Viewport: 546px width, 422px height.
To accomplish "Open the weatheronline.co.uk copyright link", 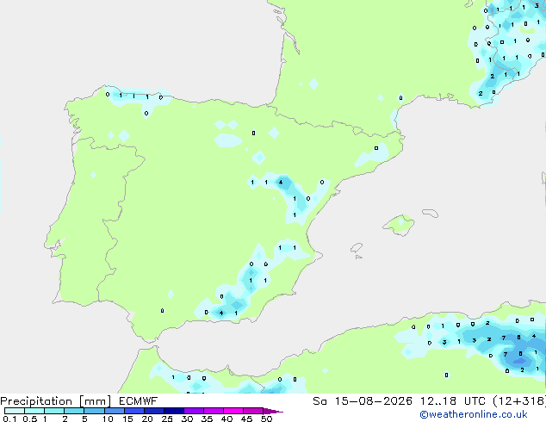I will point(474,414).
